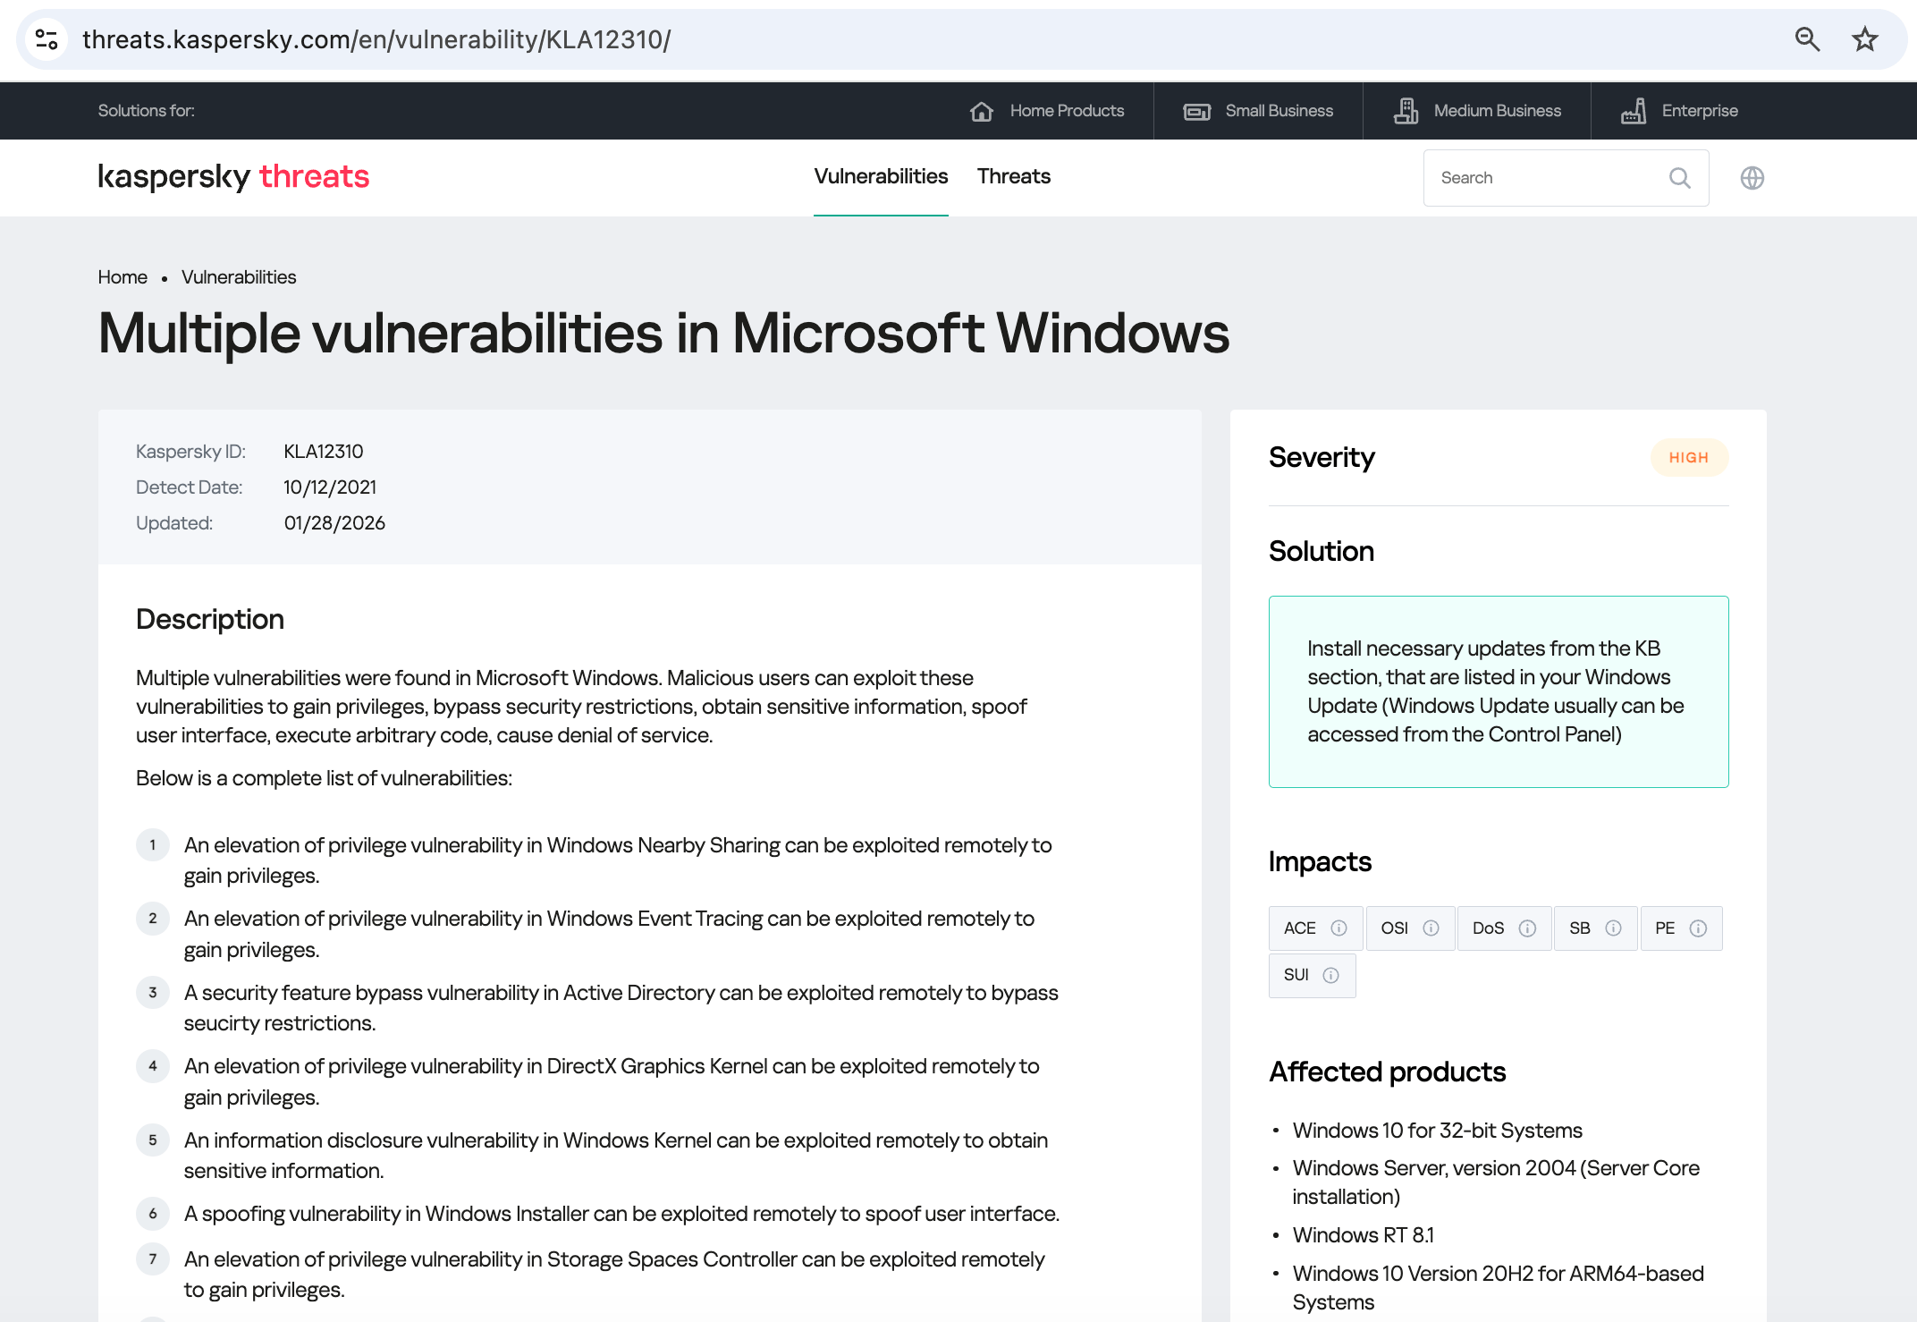The image size is (1917, 1322).
Task: View info icon next to ACE impact
Action: tap(1339, 928)
